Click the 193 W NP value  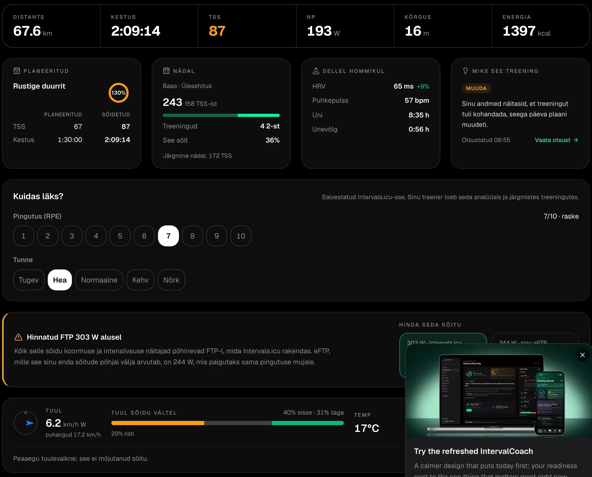(x=323, y=31)
